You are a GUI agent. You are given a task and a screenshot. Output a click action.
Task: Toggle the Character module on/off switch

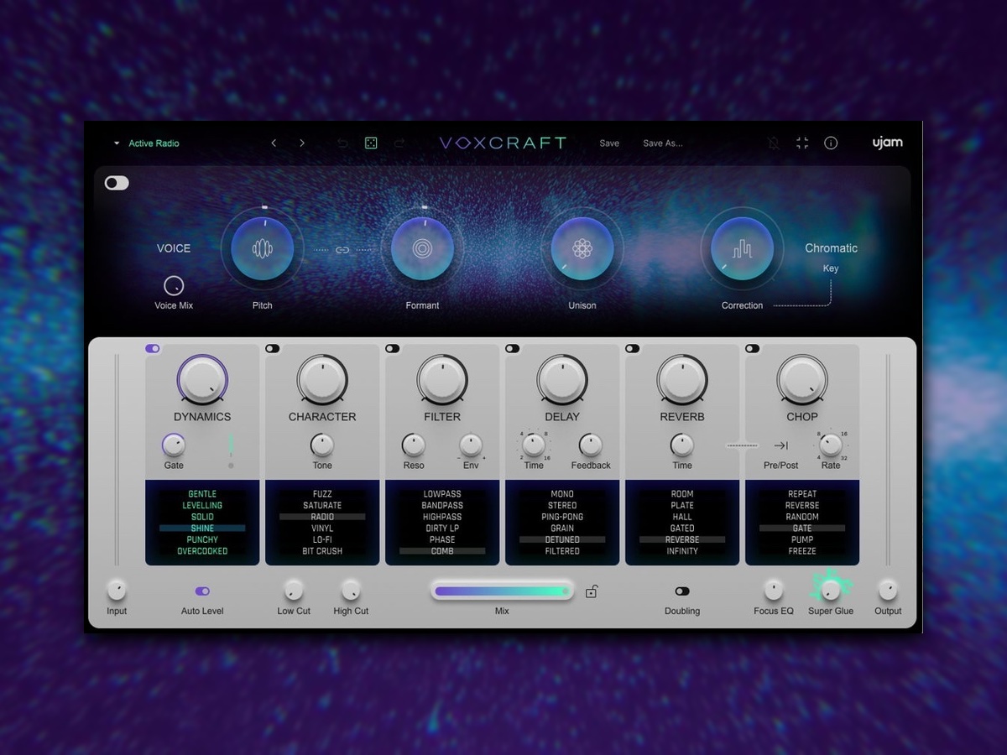click(273, 348)
